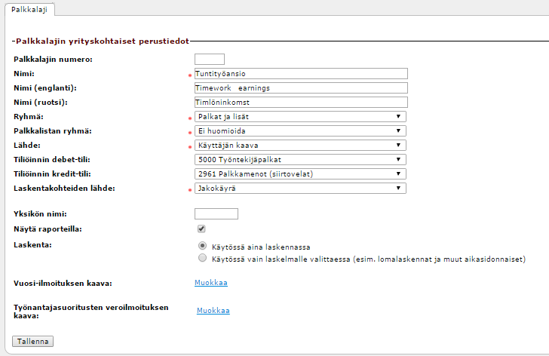549x356 pixels.
Task: Click the Palkkalajin yrityskohtaiset perustiedot heading
Action: click(101, 41)
